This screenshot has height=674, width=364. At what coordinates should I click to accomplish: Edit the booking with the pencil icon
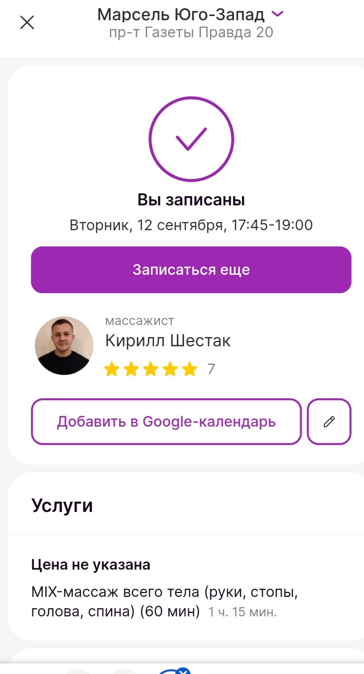329,422
